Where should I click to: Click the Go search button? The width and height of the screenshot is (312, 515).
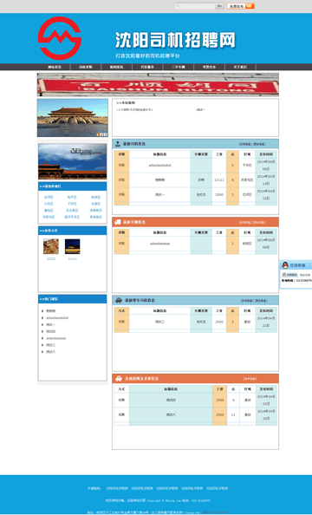point(220,6)
